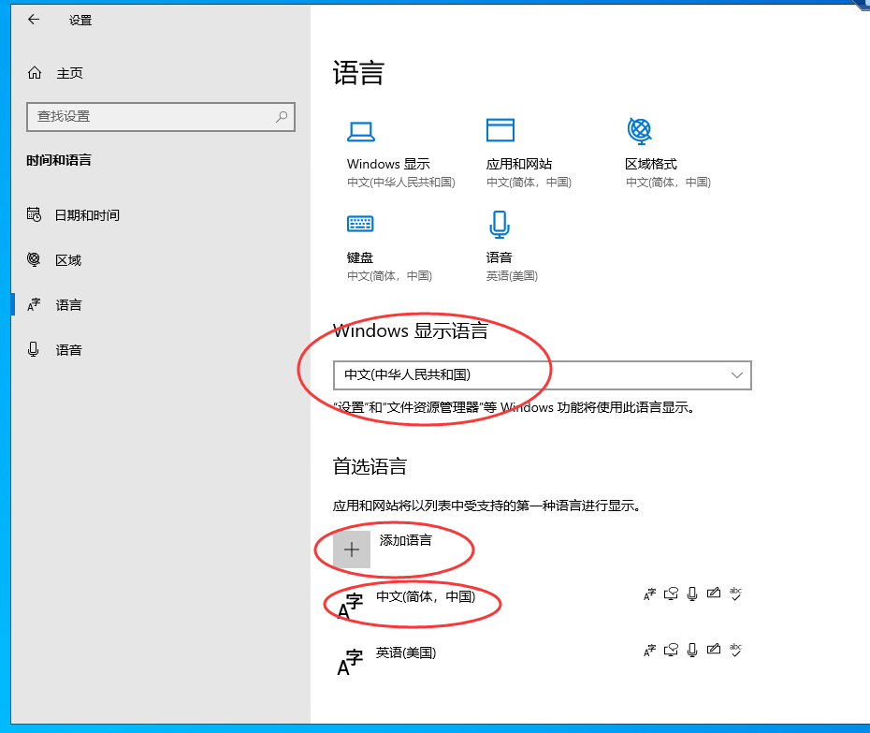Click speech recognition mic icon for 中文(简体，中国)
The height and width of the screenshot is (733, 870).
(692, 594)
